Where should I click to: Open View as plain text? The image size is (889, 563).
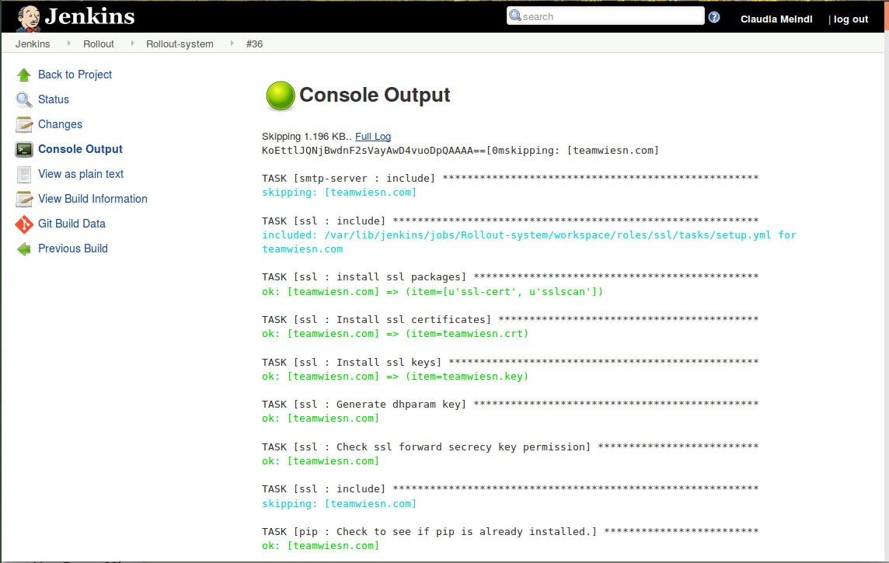78,174
